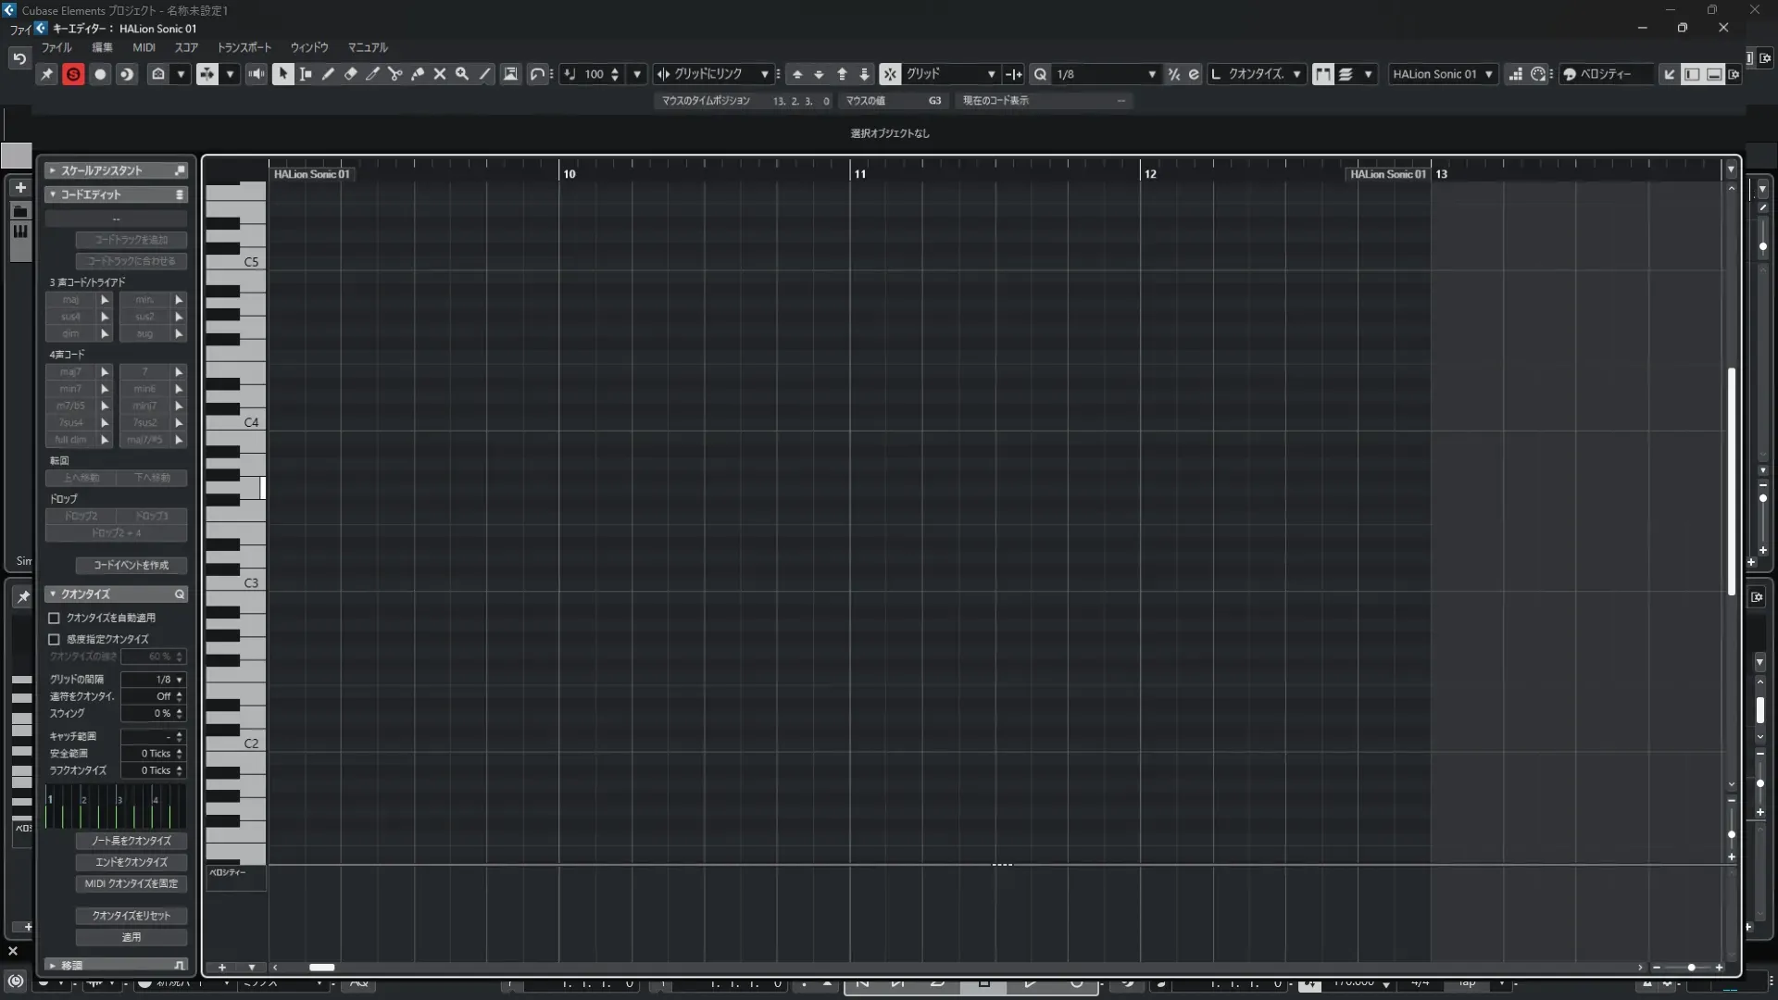Select the Split scissors tool
Image resolution: width=1778 pixels, height=1000 pixels.
[395, 74]
